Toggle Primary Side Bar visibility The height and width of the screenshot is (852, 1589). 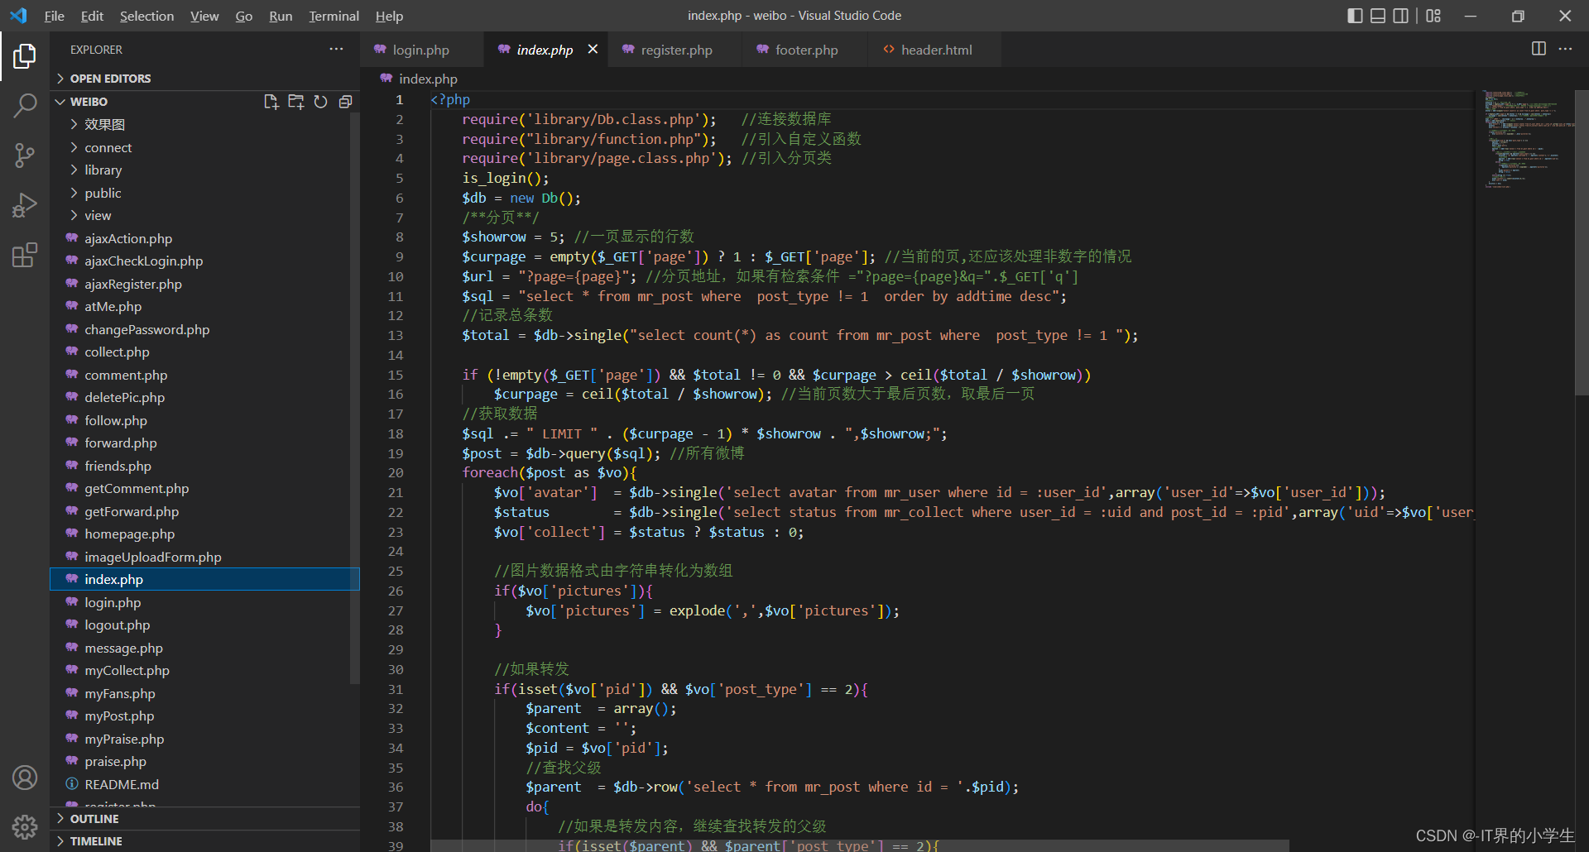pyautogui.click(x=1355, y=16)
